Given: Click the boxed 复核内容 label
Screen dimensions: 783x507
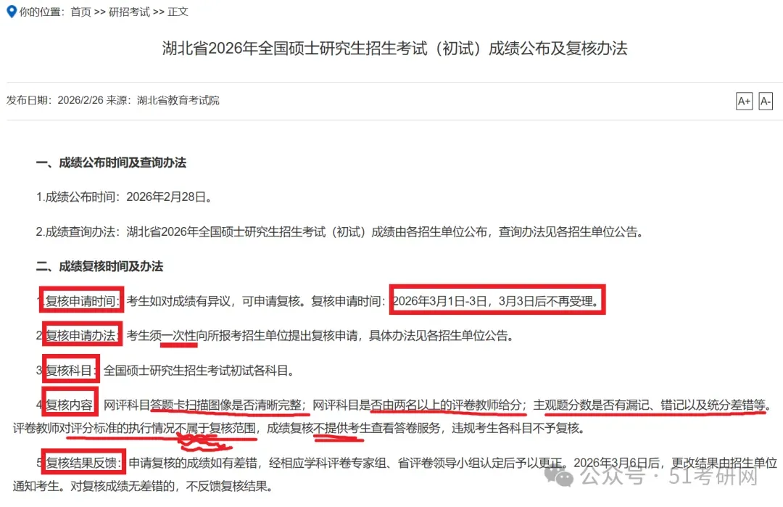Looking at the screenshot, I should pos(70,404).
